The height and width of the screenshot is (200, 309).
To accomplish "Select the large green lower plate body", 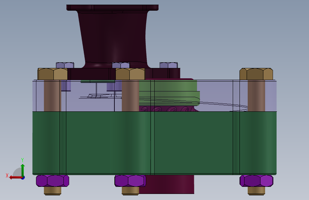I will [155, 143].
